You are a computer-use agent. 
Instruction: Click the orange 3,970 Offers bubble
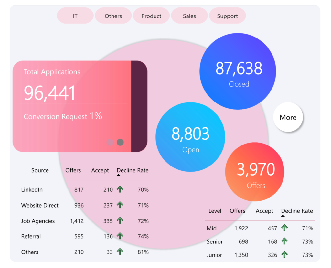click(255, 172)
